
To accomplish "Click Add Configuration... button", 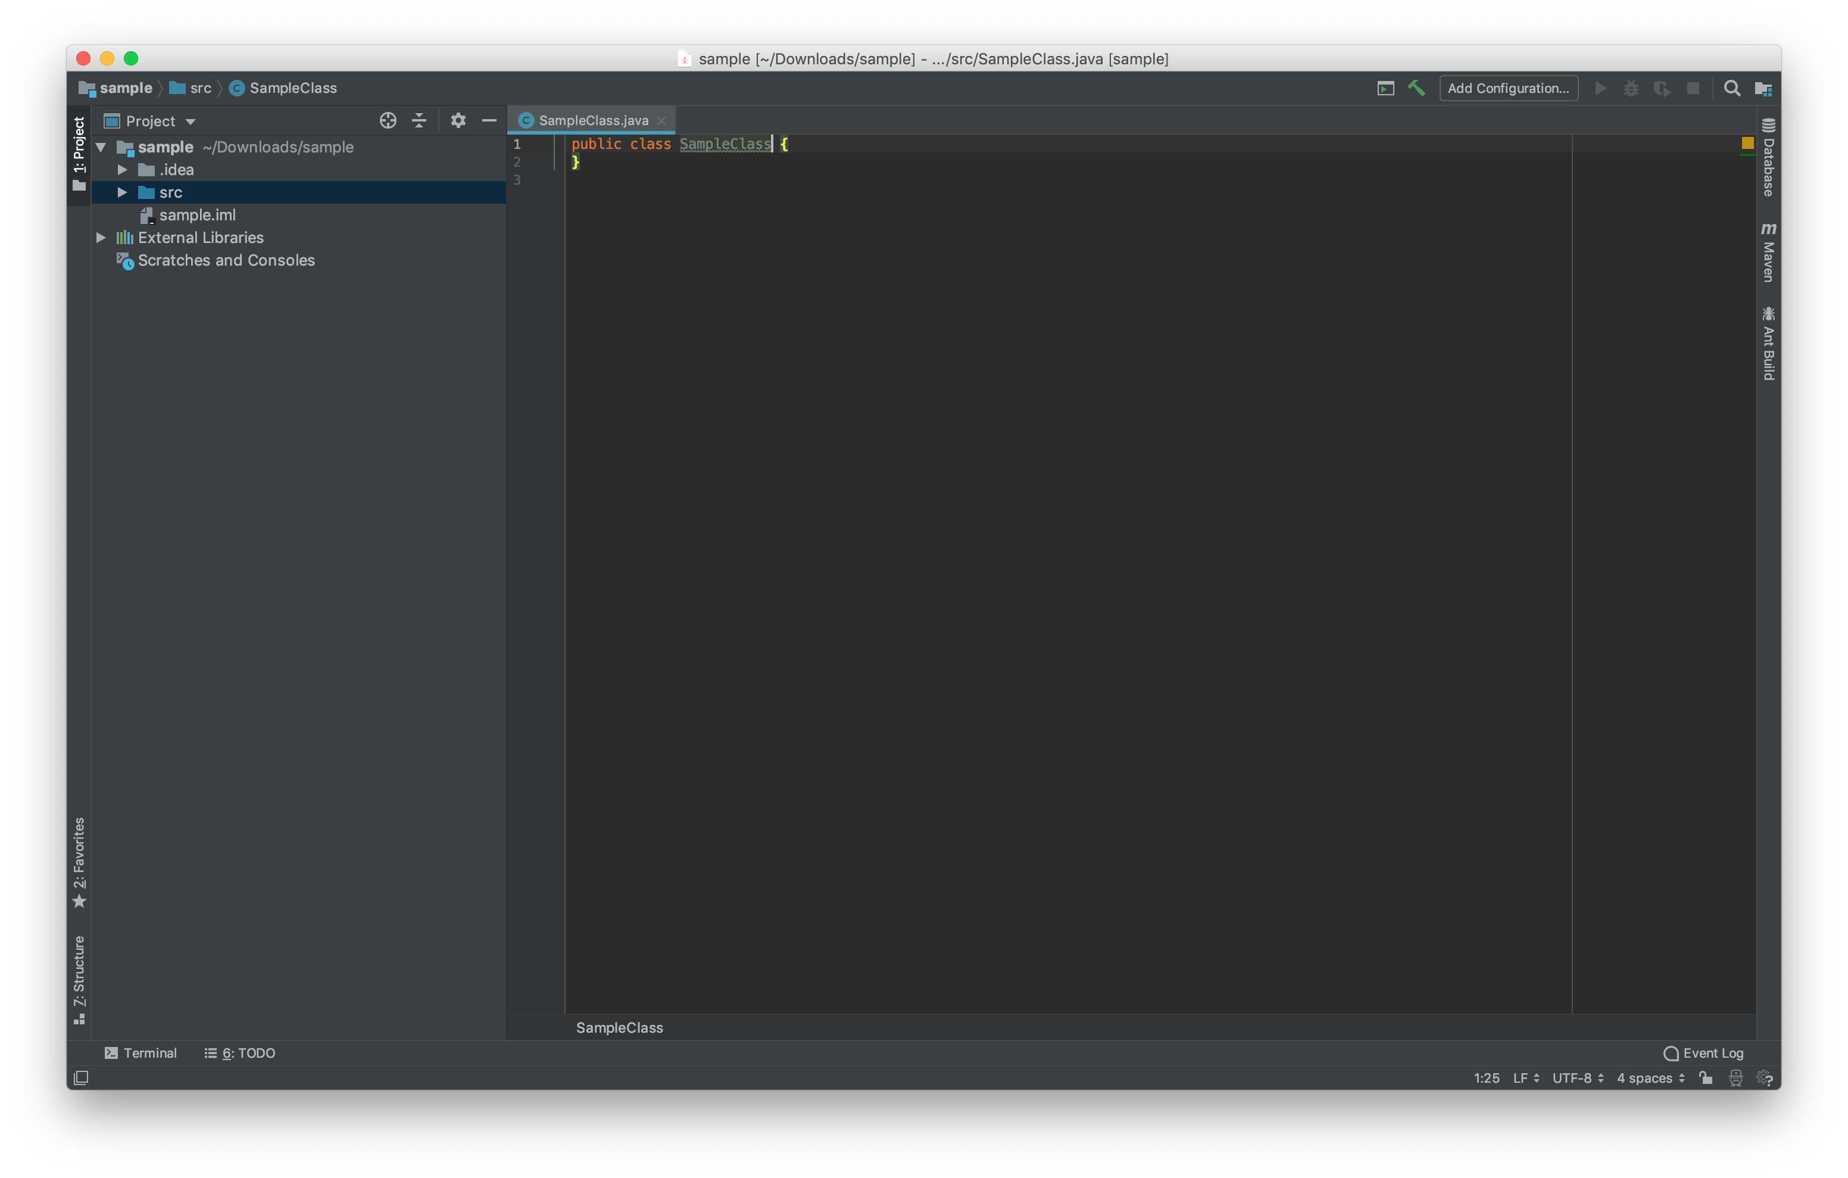I will pos(1508,88).
